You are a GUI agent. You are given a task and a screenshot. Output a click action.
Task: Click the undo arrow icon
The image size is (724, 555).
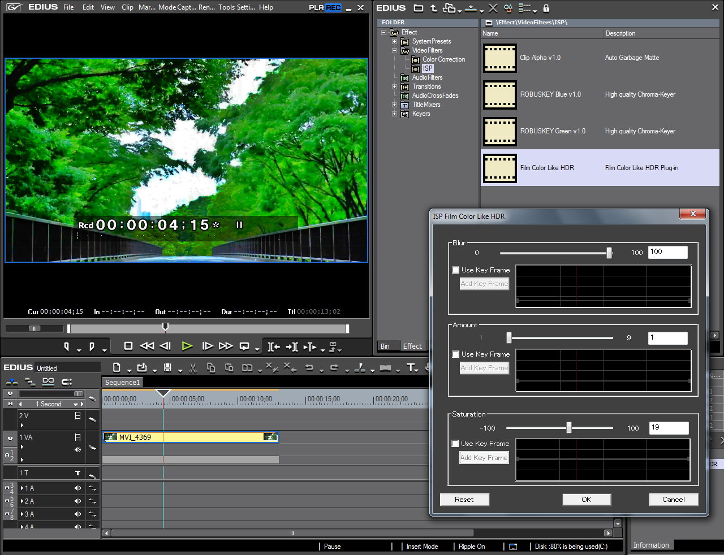tap(309, 368)
